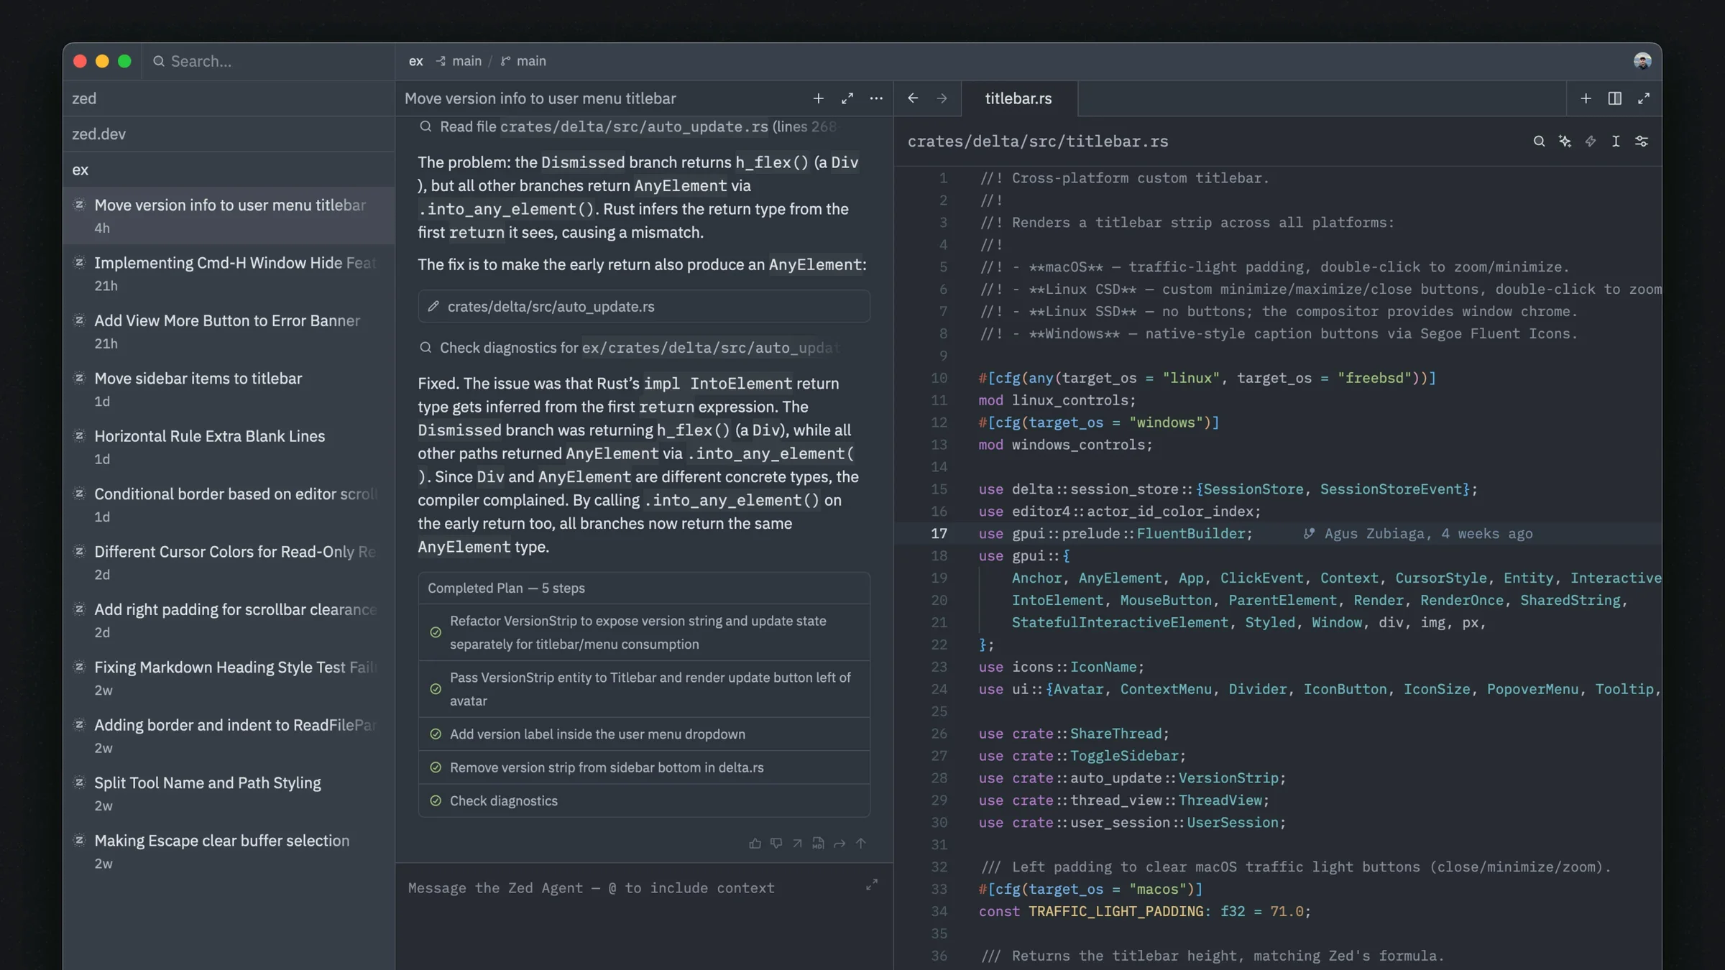Viewport: 1725px width, 970px height.
Task: Open thread as Markdown file icon
Action: tap(818, 844)
